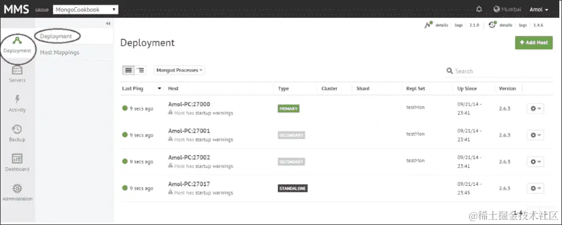Open gear menu for Amol-PC:27001
This screenshot has height=225, width=562.
[535, 135]
